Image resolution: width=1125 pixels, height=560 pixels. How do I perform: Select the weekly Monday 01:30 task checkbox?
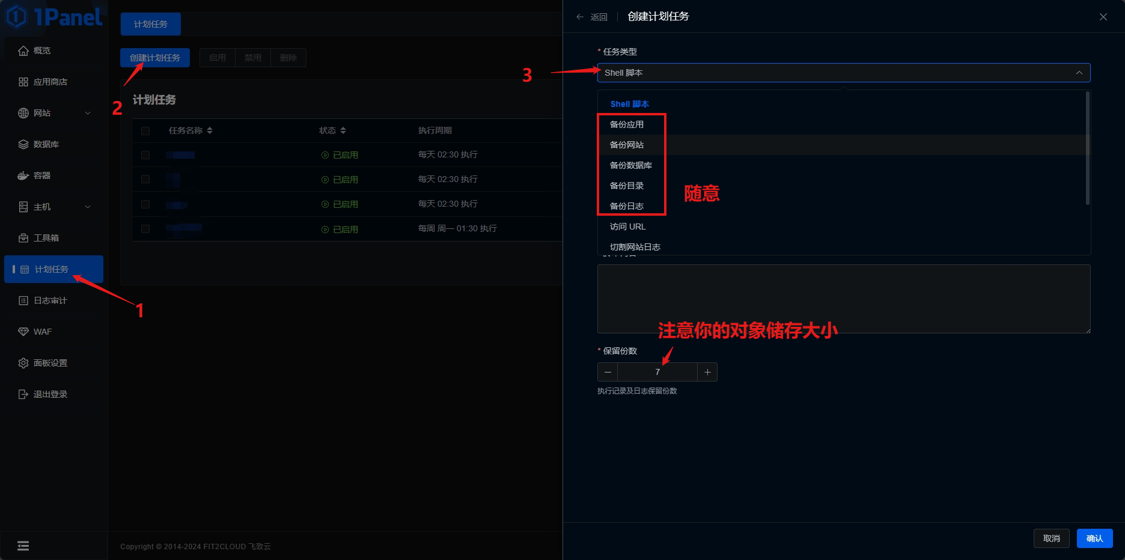pos(145,229)
